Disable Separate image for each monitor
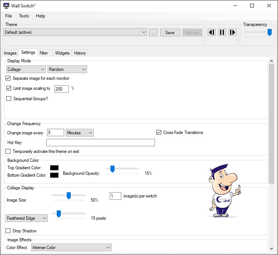 pos(8,78)
